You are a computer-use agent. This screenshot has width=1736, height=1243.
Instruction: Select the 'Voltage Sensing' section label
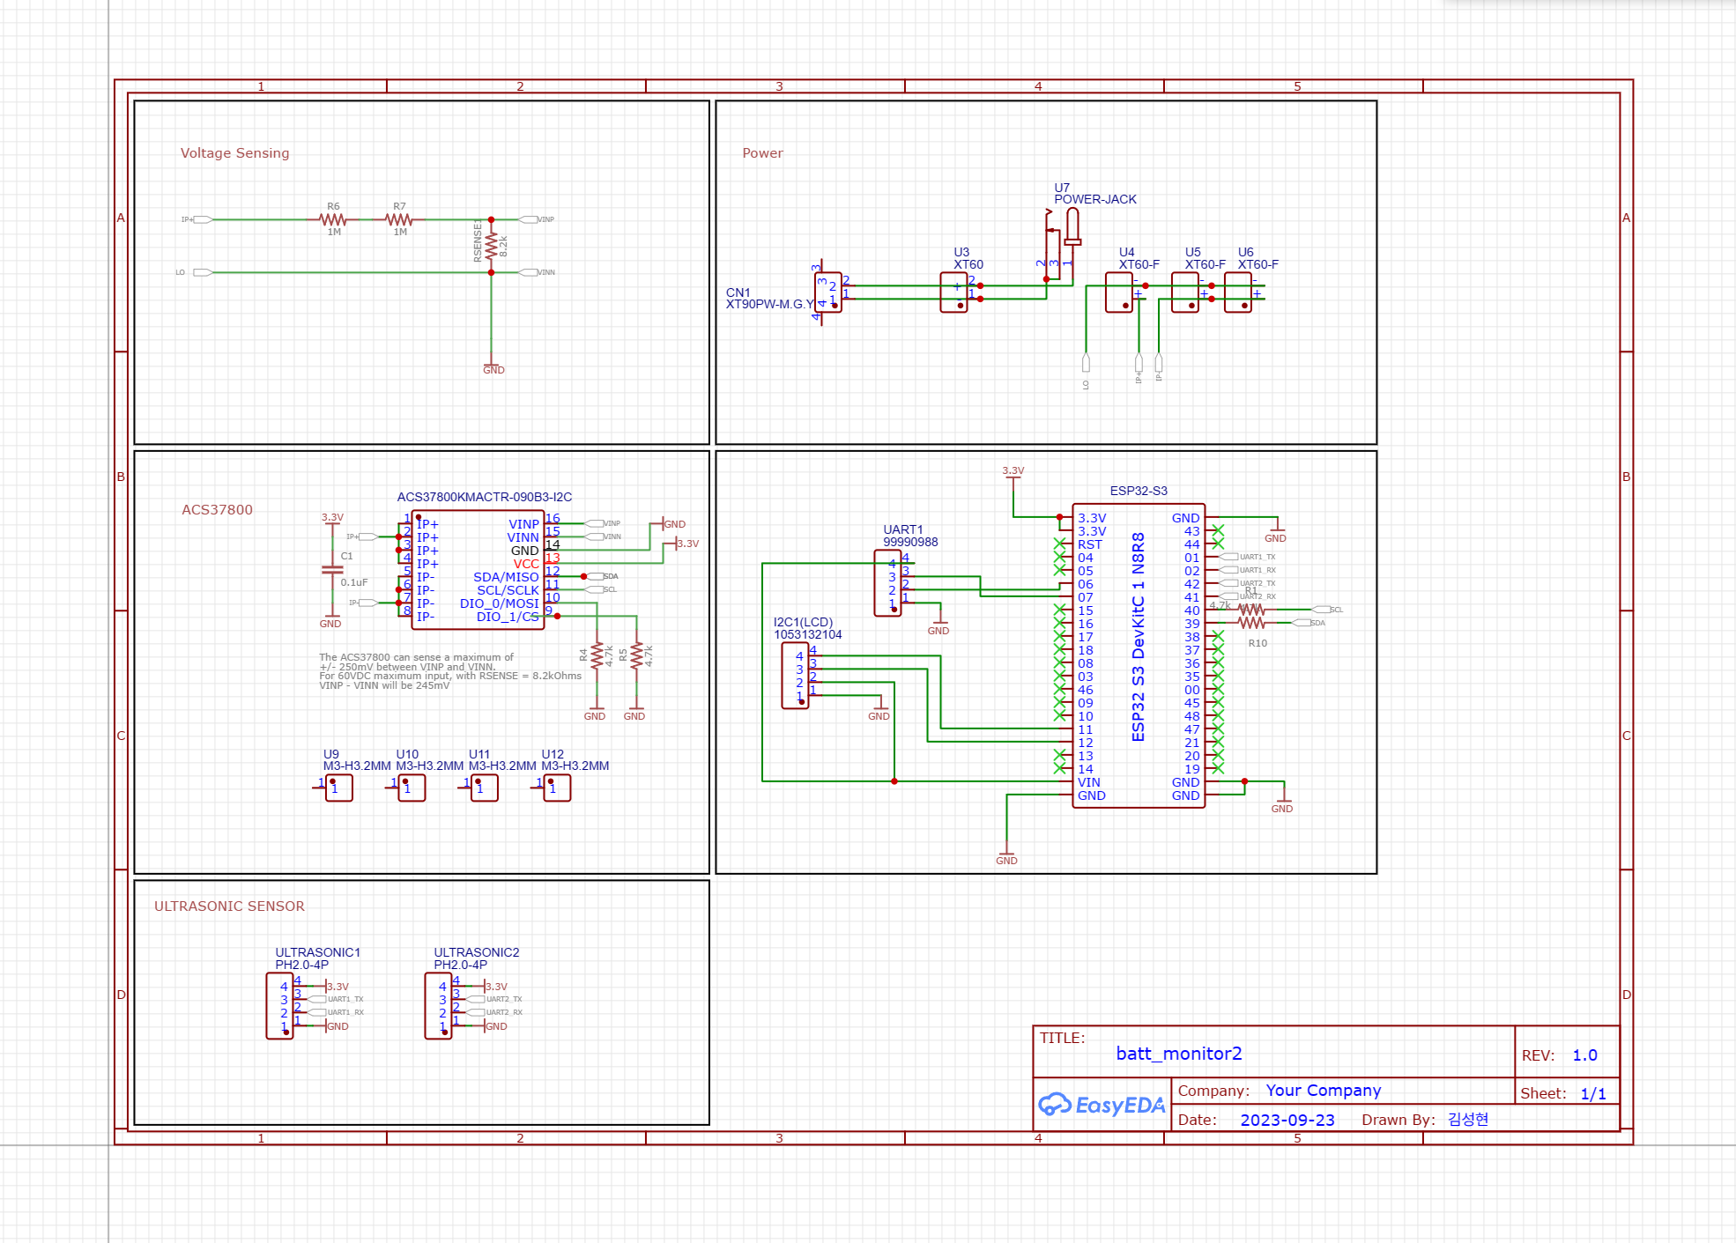click(234, 153)
